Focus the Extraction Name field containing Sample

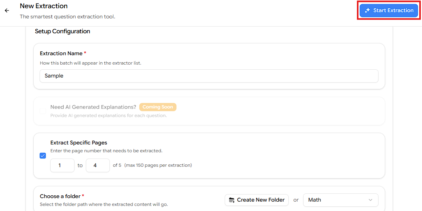click(x=209, y=76)
